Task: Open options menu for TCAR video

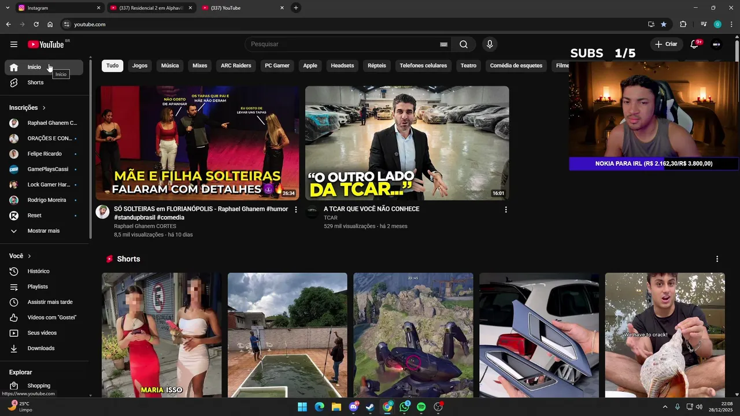Action: pyautogui.click(x=506, y=210)
